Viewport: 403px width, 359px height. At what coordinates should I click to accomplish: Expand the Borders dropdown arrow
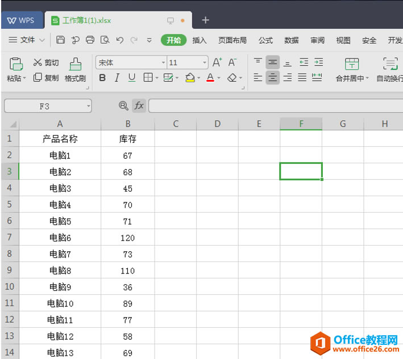point(157,78)
